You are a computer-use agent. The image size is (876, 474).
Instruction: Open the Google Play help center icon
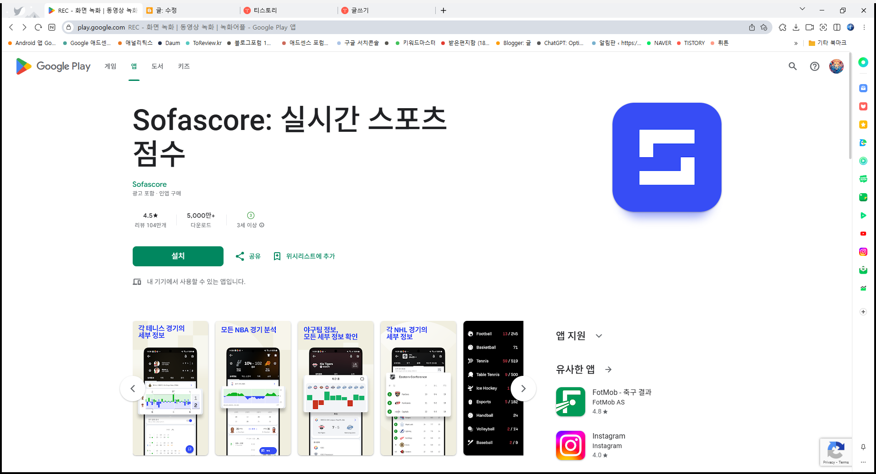pos(815,66)
